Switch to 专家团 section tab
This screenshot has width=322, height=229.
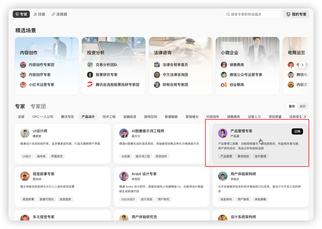(38, 106)
